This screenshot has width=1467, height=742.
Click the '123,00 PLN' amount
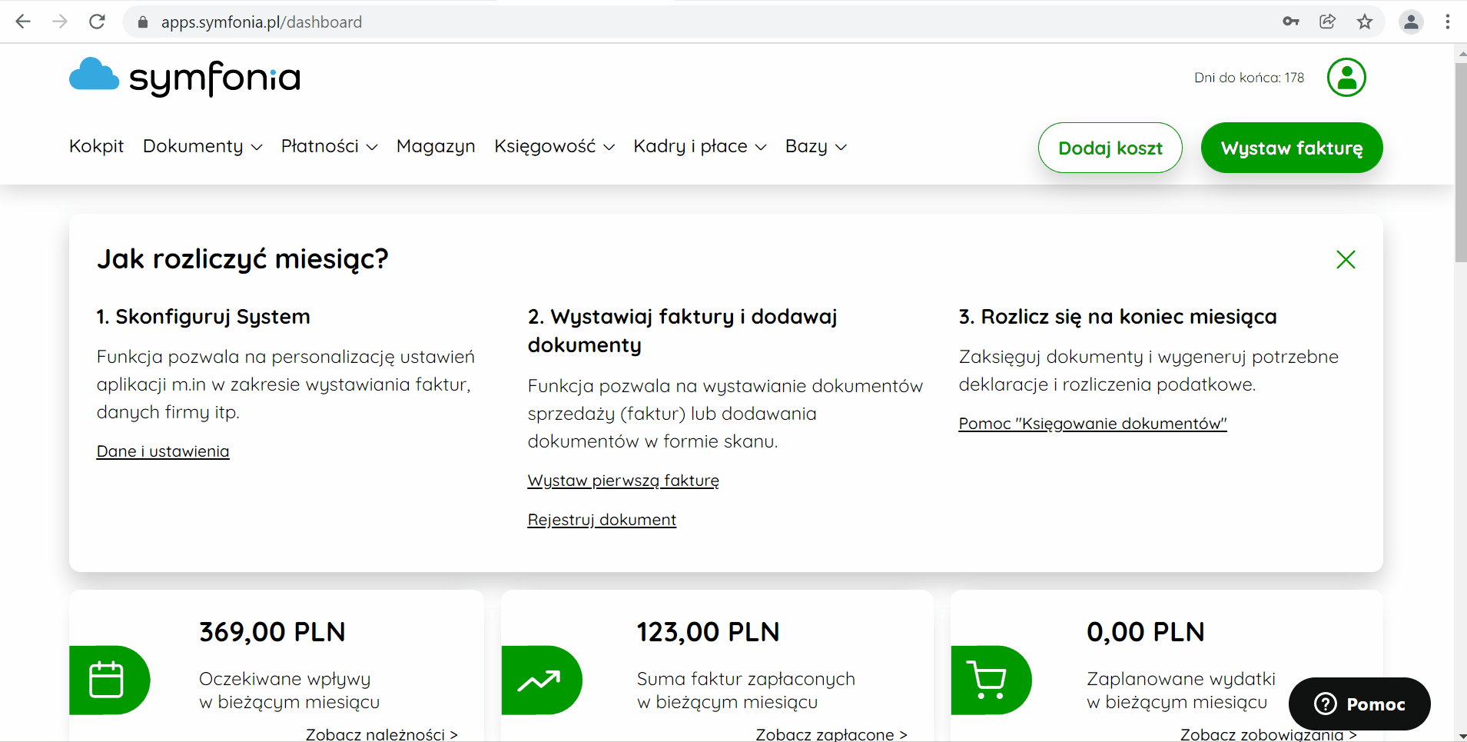(708, 632)
